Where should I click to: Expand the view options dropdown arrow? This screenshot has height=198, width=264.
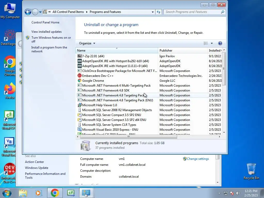click(x=212, y=43)
